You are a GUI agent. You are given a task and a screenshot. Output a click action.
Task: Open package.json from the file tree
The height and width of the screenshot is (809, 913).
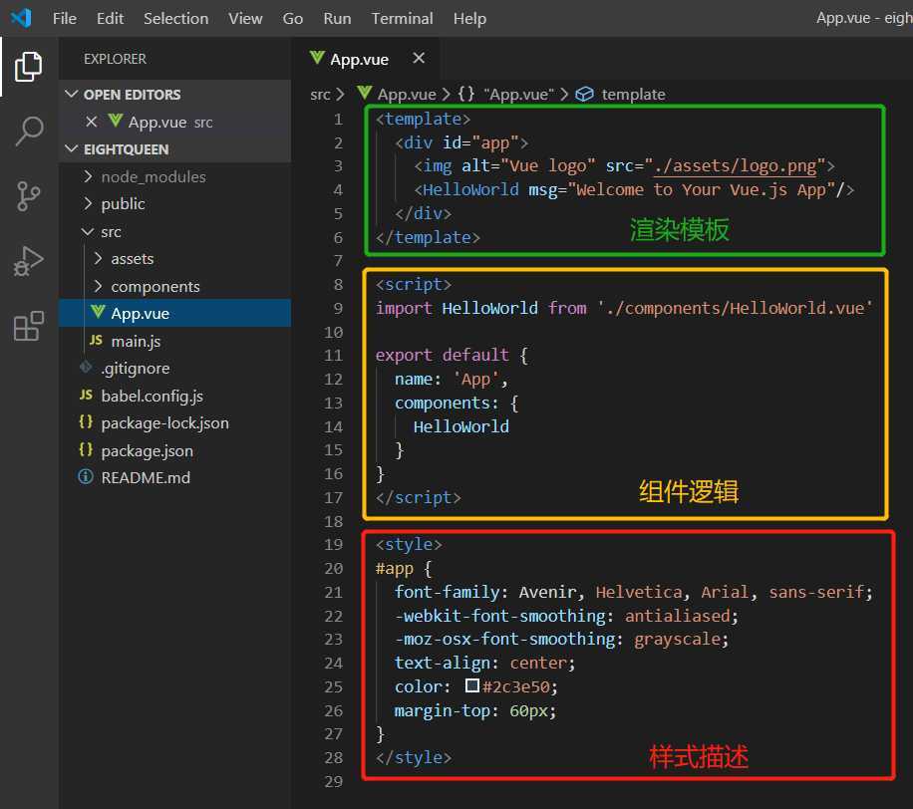(174, 450)
